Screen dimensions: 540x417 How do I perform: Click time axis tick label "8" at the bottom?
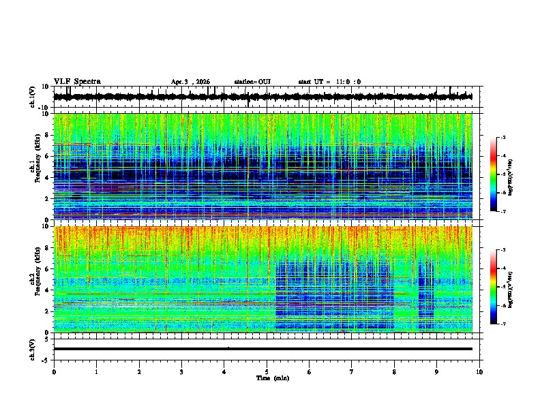tap(394, 372)
